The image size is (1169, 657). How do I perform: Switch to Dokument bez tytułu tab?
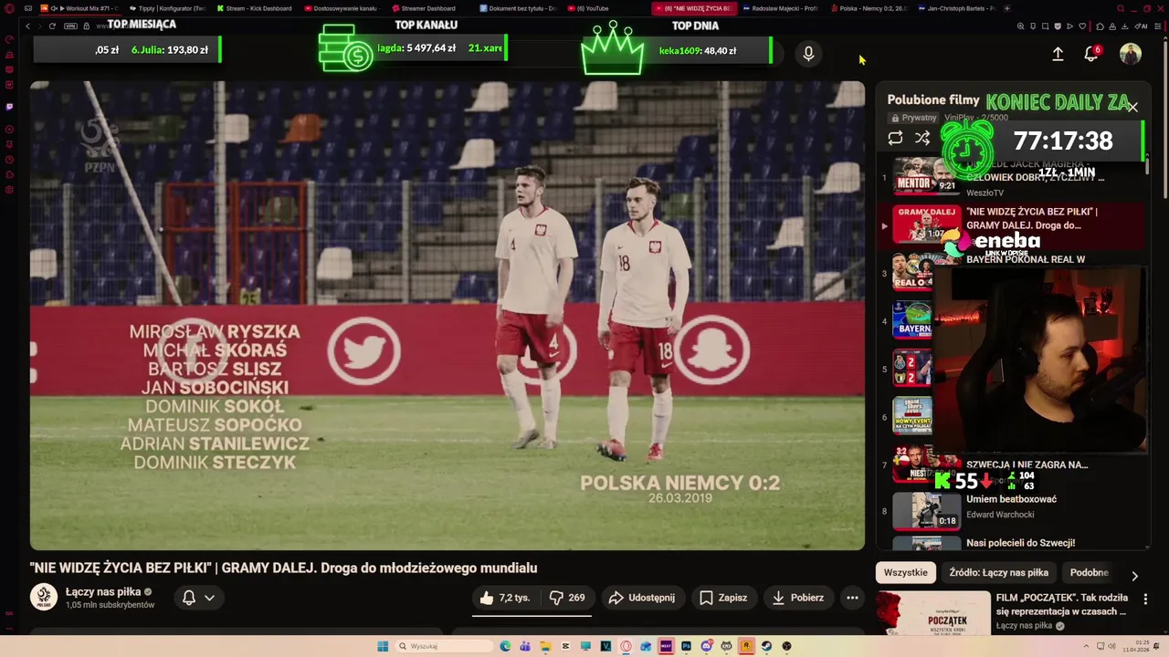click(518, 8)
